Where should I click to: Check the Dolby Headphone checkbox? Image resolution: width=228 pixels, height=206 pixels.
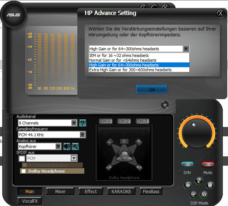(x=24, y=171)
